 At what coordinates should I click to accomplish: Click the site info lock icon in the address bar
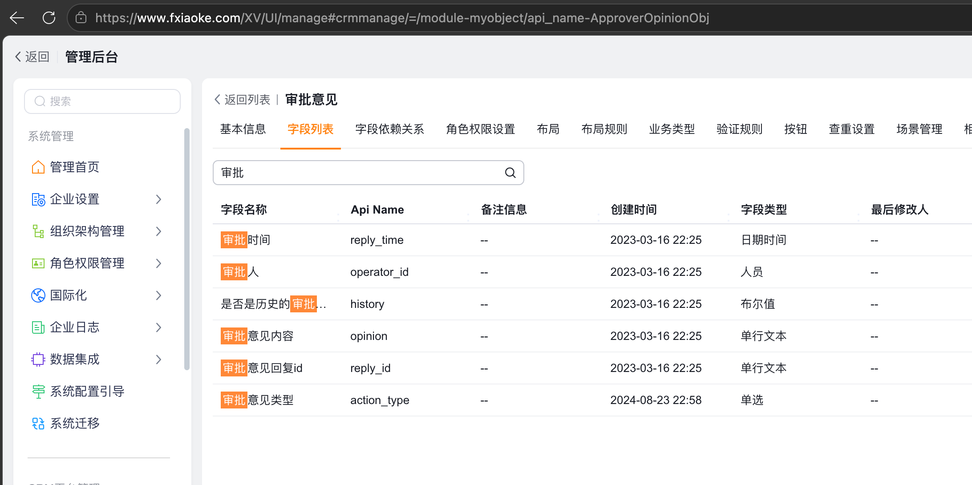pyautogui.click(x=81, y=18)
